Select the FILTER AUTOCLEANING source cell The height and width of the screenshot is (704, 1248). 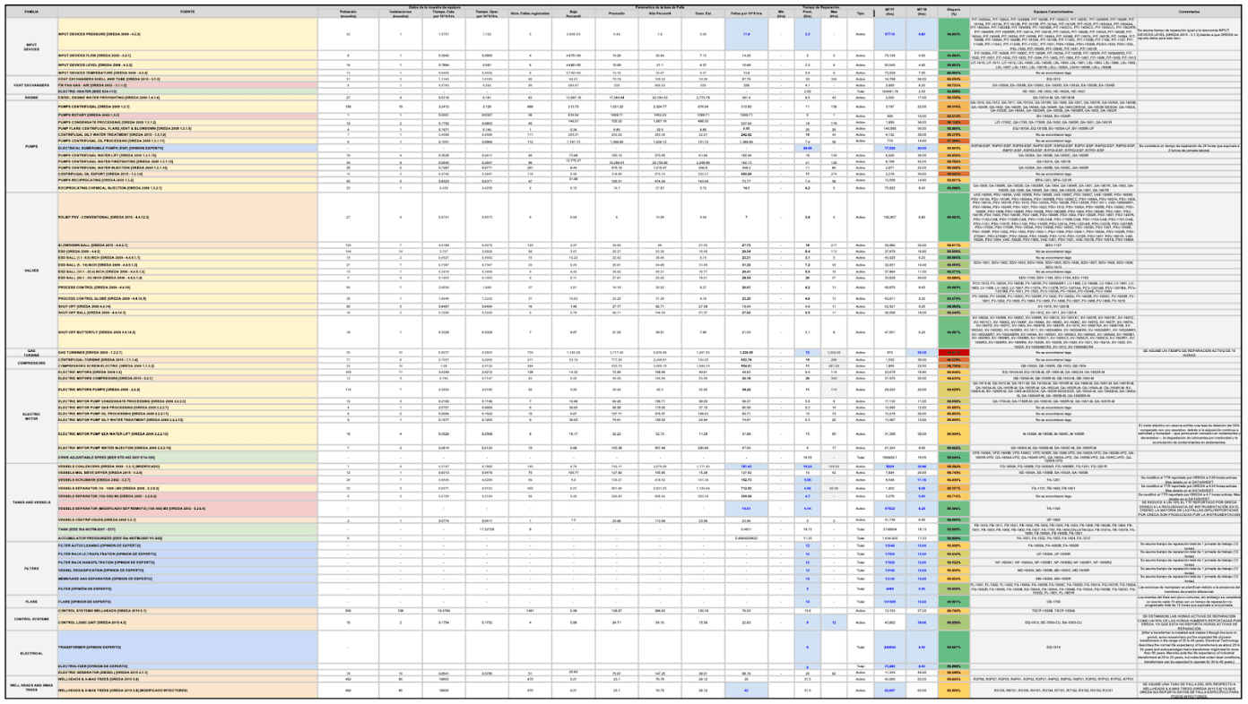(187, 545)
